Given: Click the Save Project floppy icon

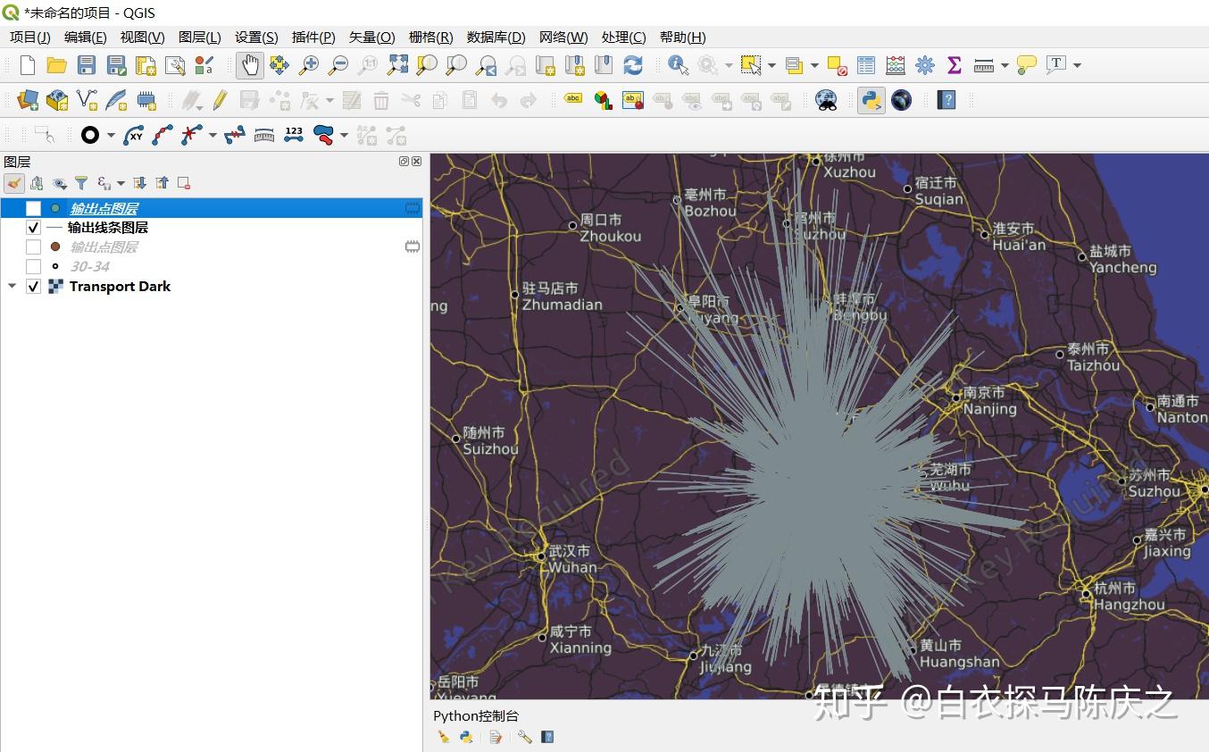Looking at the screenshot, I should 87,65.
